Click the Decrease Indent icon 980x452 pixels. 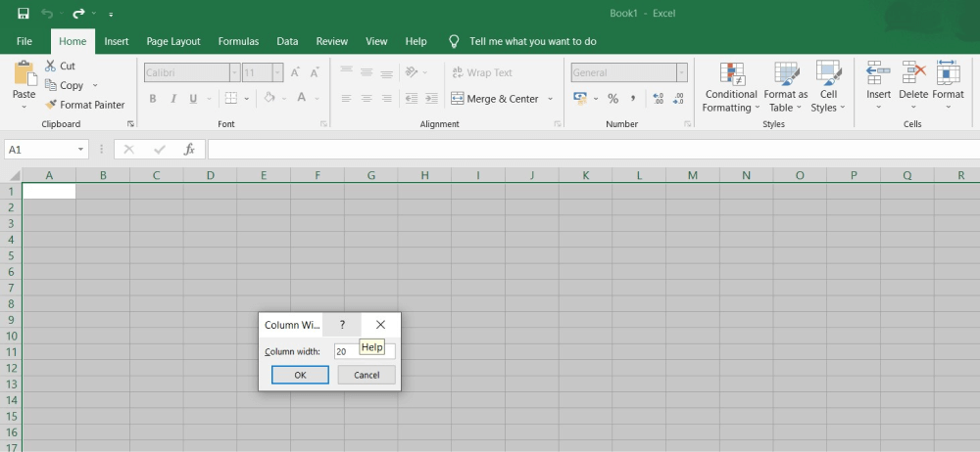tap(412, 98)
